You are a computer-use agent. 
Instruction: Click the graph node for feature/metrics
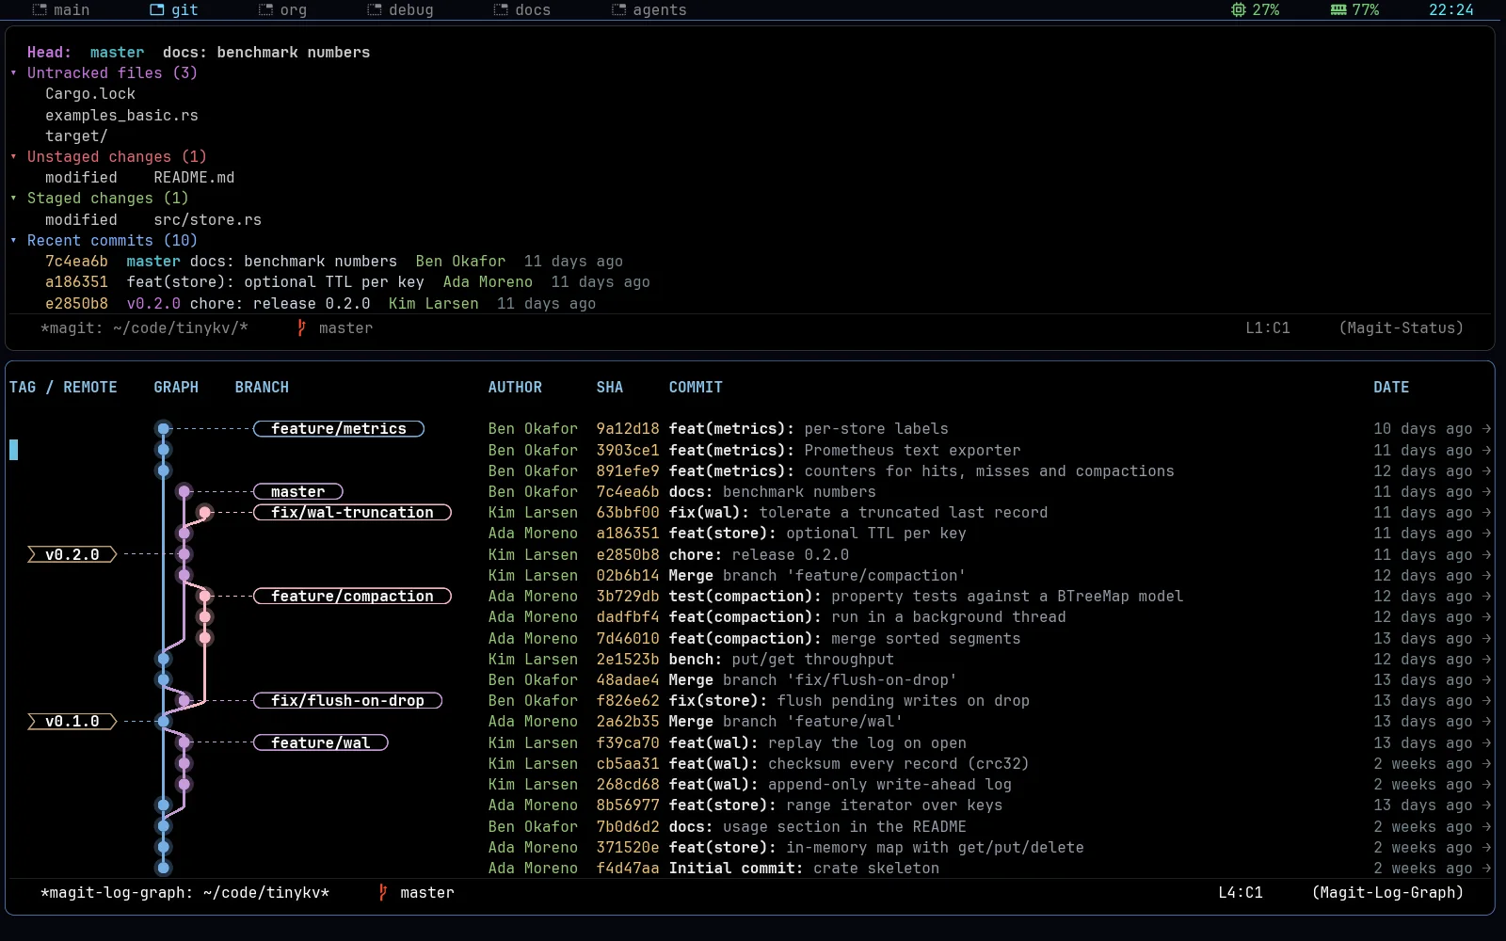tap(164, 428)
